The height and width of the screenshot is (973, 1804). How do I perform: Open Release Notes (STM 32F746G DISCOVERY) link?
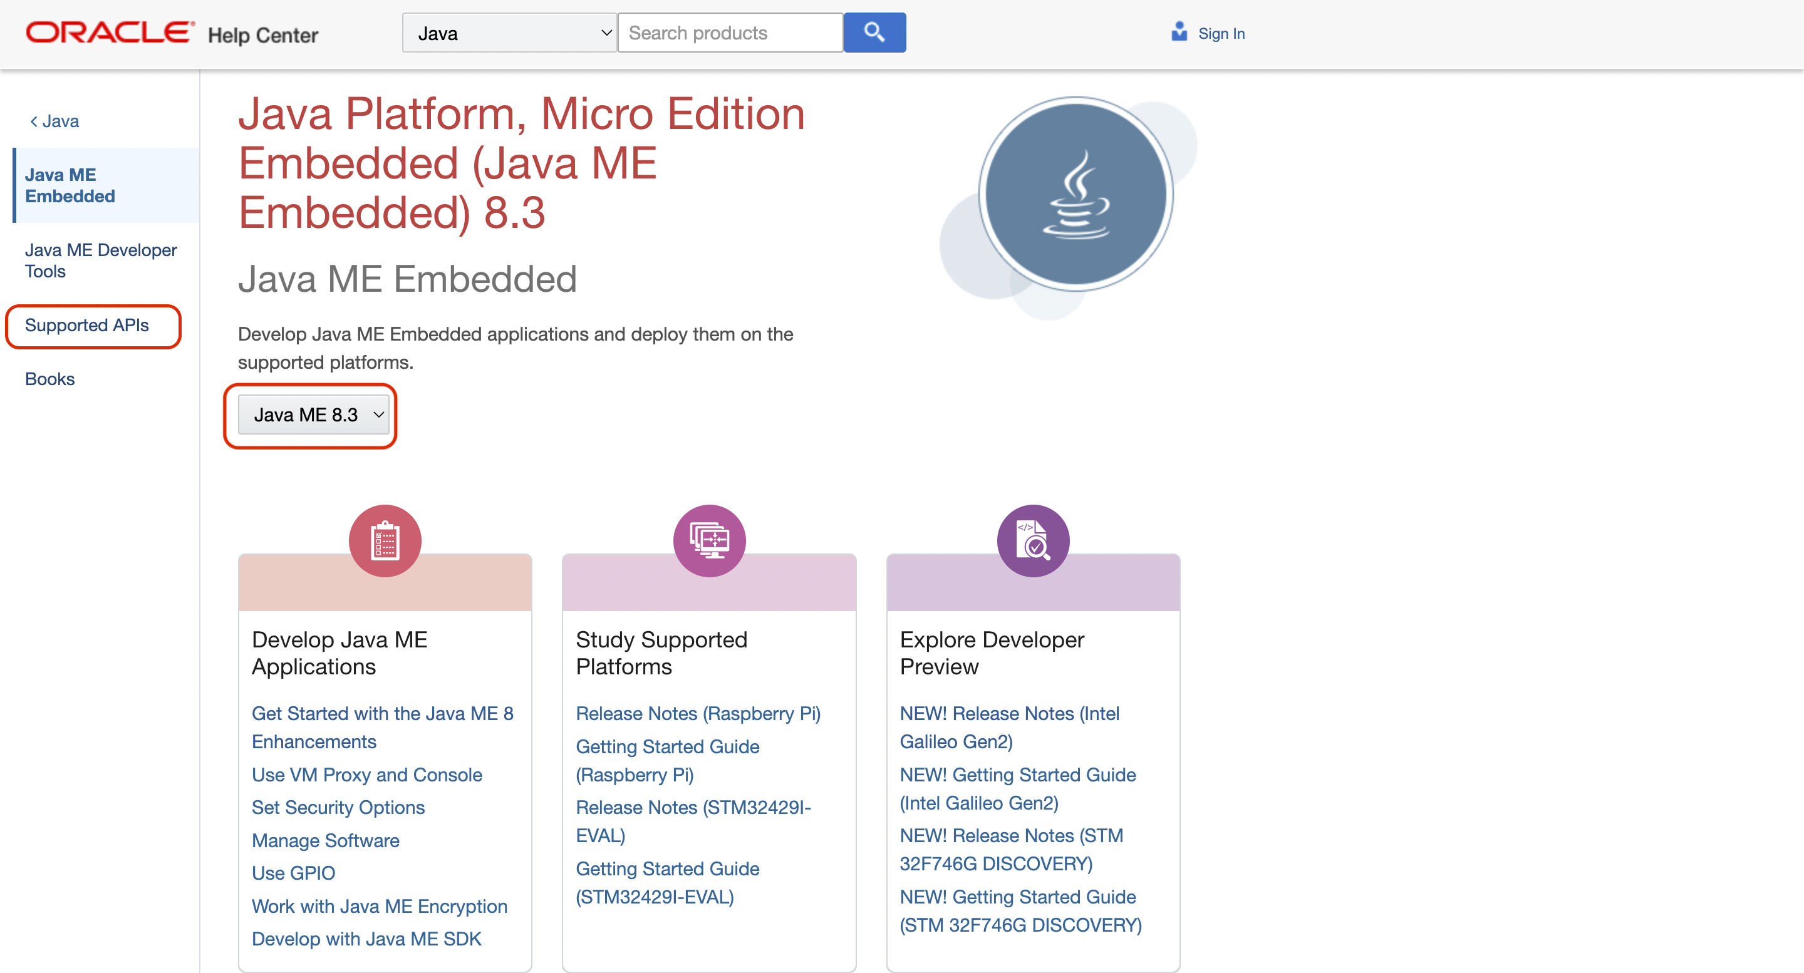tap(1012, 850)
